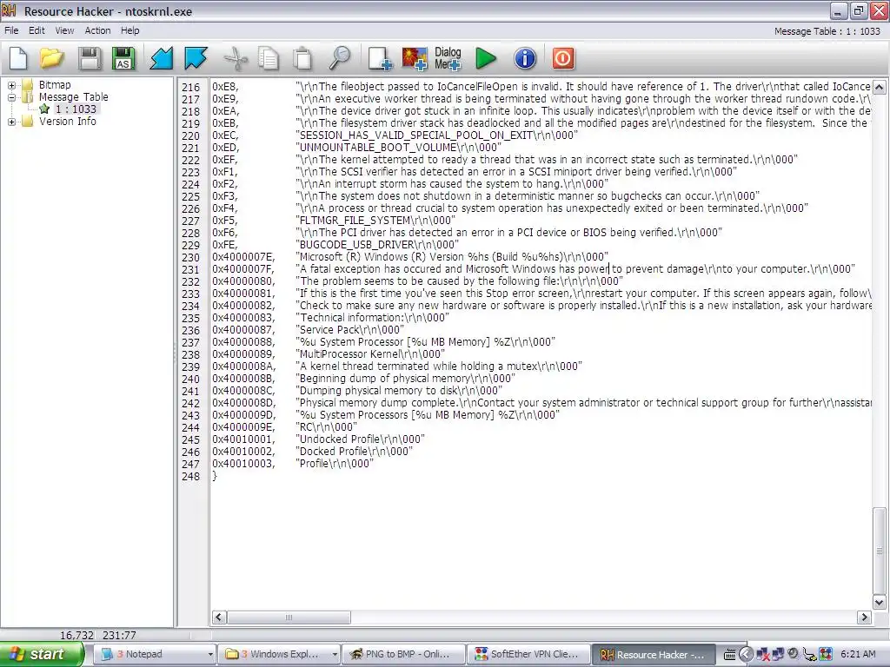This screenshot has height=667, width=890.
Task: Click the Dialog Menu insert icon
Action: 448,58
